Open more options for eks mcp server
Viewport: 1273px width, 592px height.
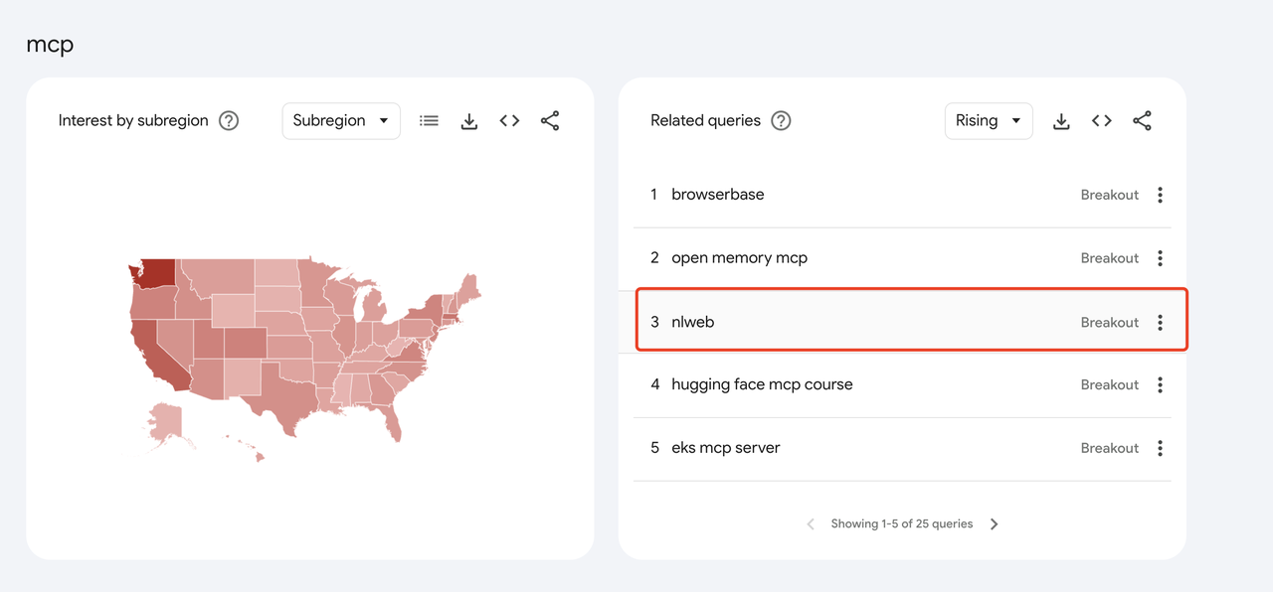coord(1160,448)
